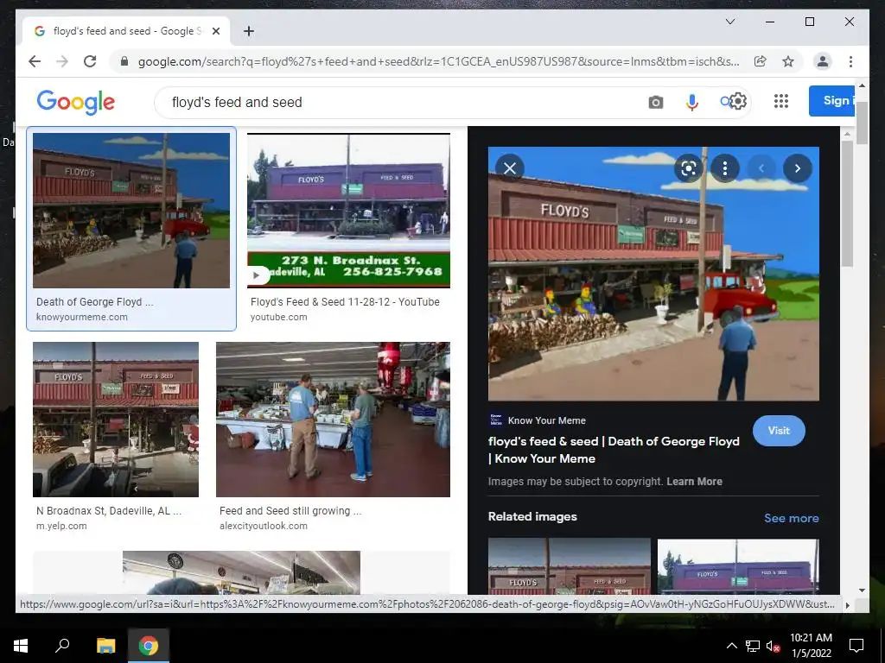Open Chrome's three-dot menu
The image size is (885, 663).
850,61
